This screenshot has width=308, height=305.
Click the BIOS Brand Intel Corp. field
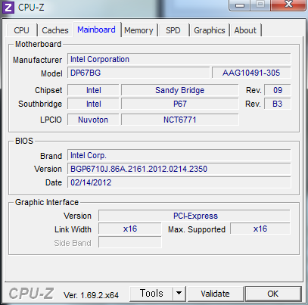coord(179,155)
